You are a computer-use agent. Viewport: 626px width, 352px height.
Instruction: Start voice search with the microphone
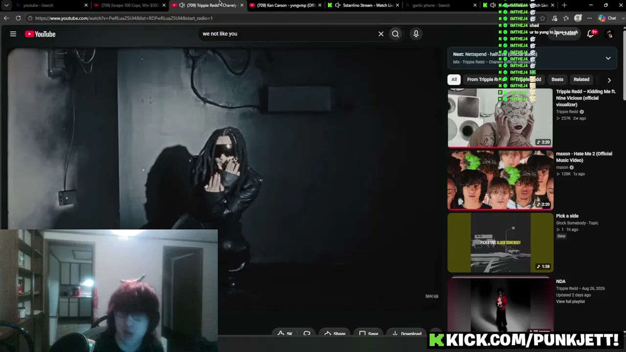click(416, 34)
